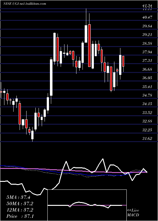Image resolution: width=158 pixels, height=221 pixels.
Task: Click the 34.15 price axis label
Action: (x=147, y=104)
